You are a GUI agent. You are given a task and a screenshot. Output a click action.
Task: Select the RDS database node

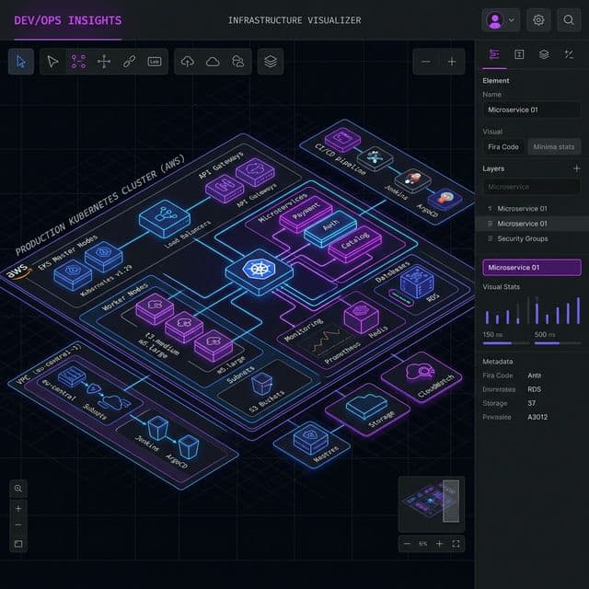pos(417,282)
